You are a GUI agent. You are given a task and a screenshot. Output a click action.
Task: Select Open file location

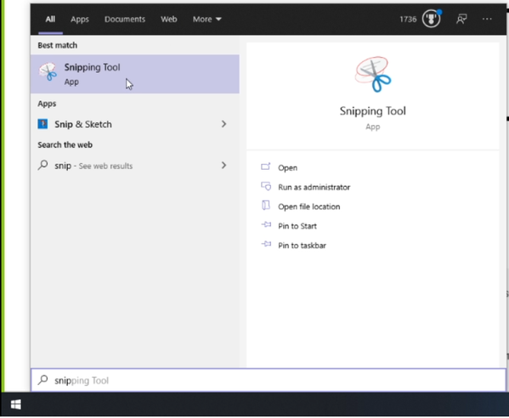coord(308,206)
